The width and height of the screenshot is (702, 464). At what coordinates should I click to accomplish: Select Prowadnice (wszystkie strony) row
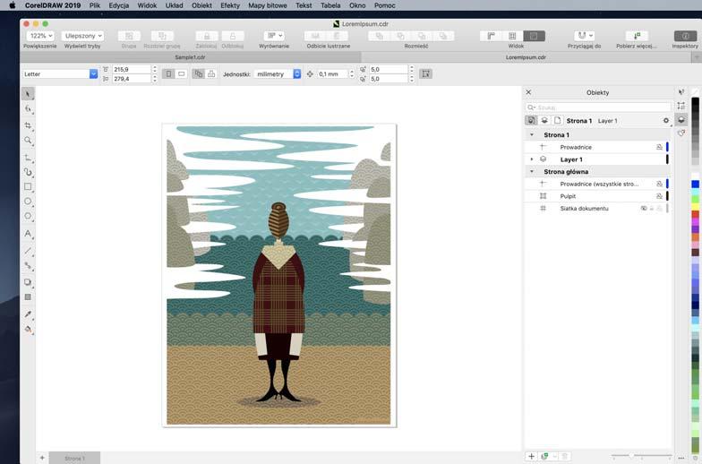pyautogui.click(x=597, y=184)
